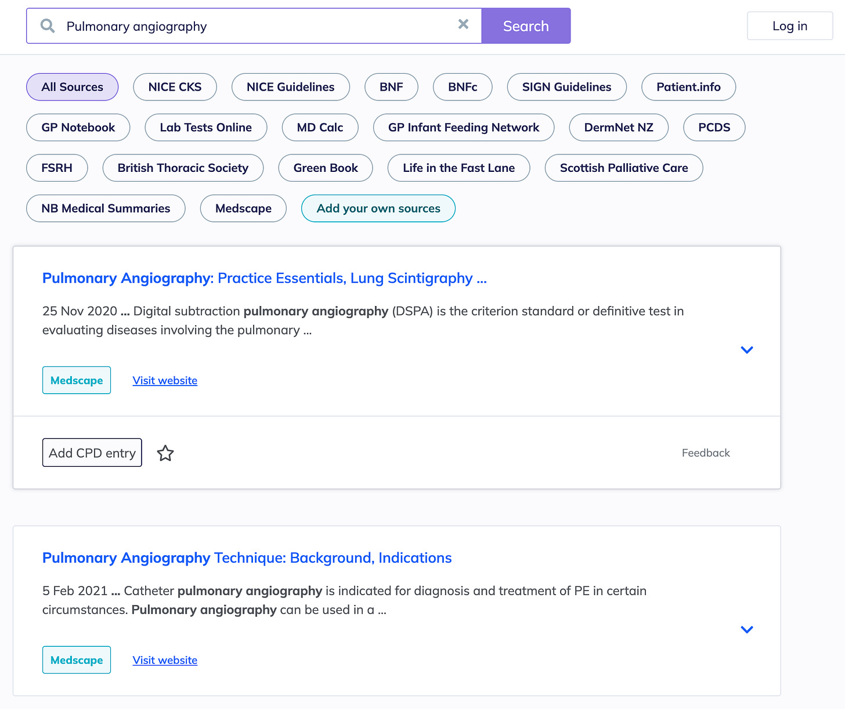Expand the Technique: Background result chevron

(747, 629)
